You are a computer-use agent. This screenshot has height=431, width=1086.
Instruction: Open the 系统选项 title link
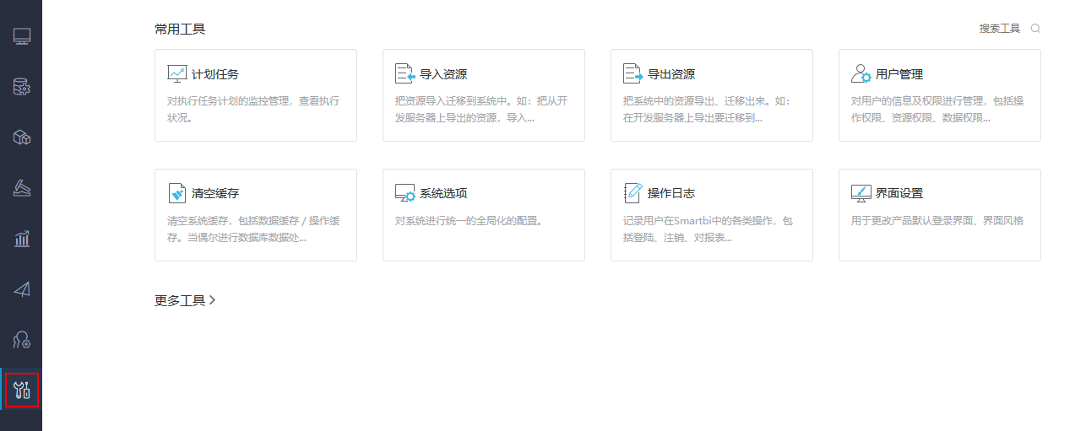443,194
